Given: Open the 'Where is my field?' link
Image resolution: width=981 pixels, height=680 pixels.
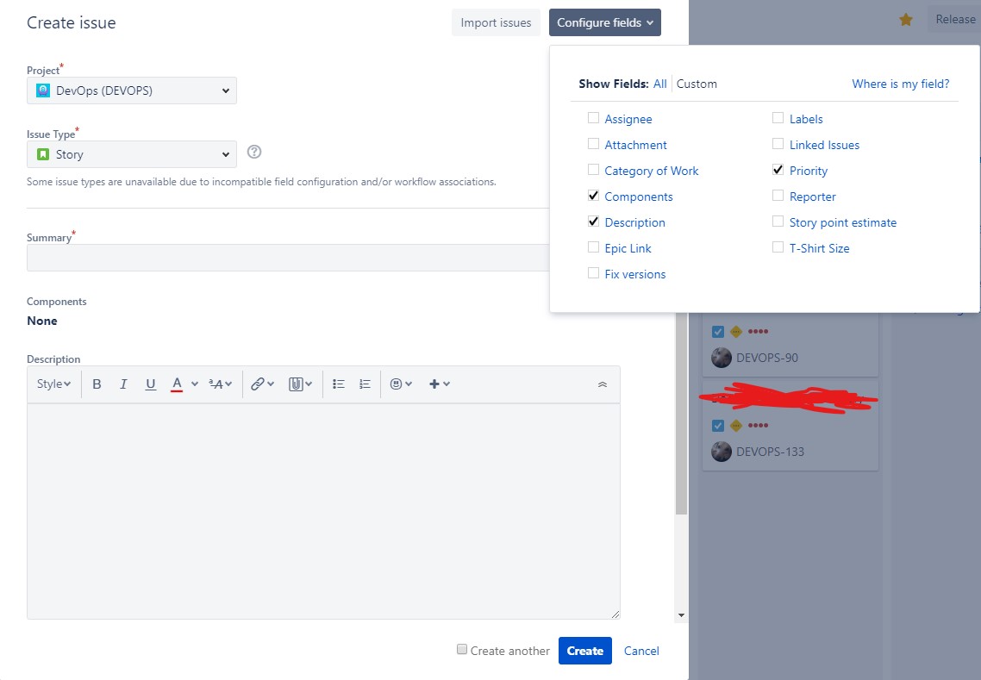Looking at the screenshot, I should point(901,84).
